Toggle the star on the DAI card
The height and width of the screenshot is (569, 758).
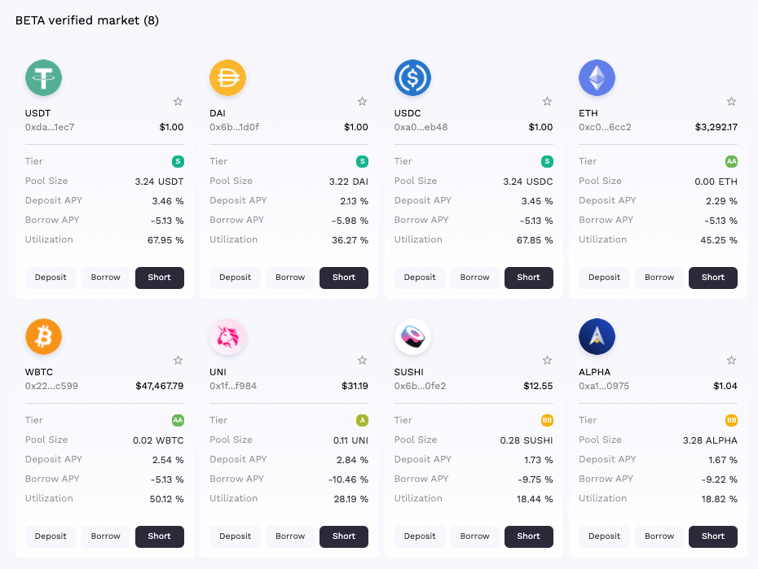[362, 102]
